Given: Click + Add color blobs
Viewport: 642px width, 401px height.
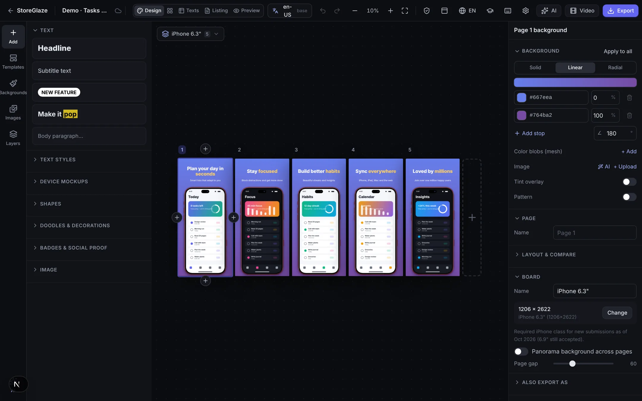Looking at the screenshot, I should 629,151.
